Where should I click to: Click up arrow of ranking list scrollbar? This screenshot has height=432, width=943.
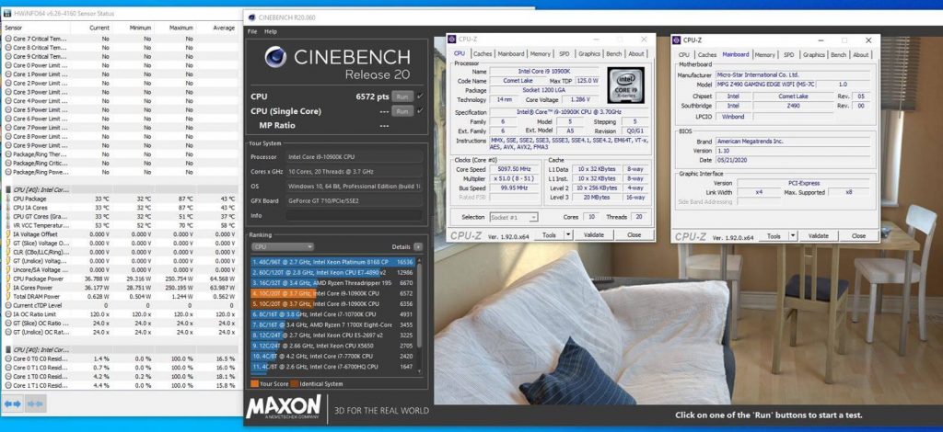coord(419,260)
